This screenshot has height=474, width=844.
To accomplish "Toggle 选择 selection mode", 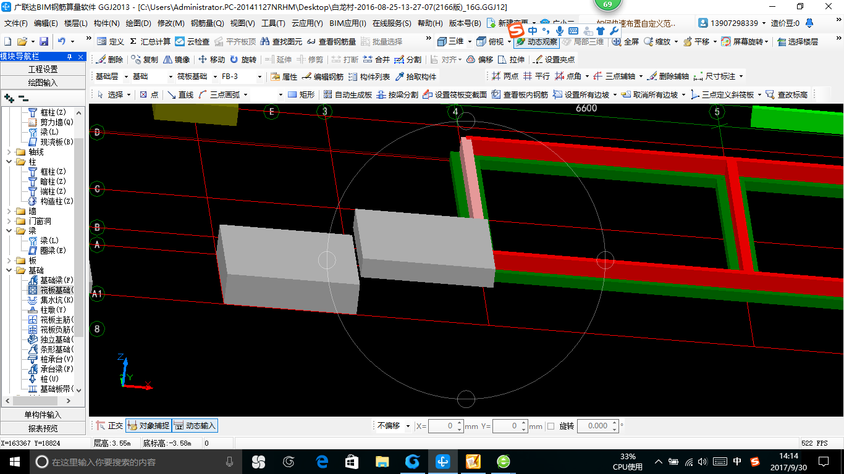I will [x=111, y=94].
